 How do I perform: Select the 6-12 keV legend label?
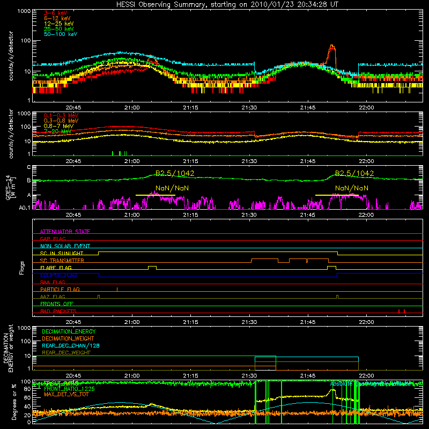pyautogui.click(x=57, y=18)
